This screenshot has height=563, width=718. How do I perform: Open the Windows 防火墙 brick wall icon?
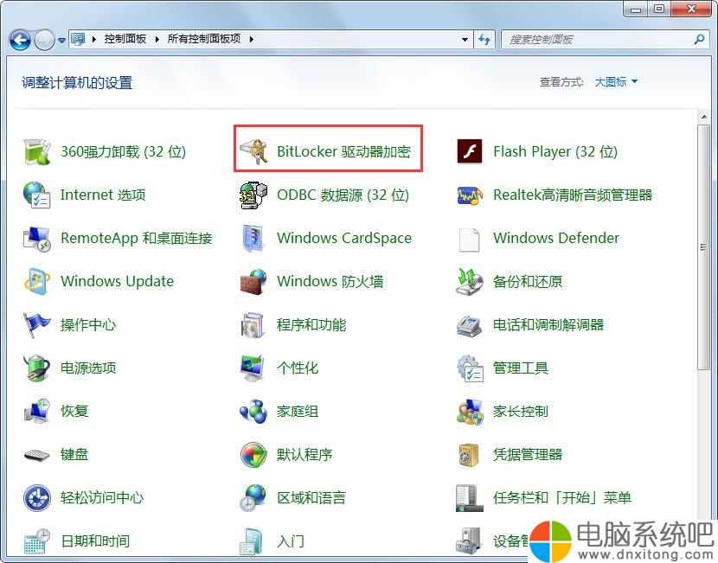tap(253, 281)
